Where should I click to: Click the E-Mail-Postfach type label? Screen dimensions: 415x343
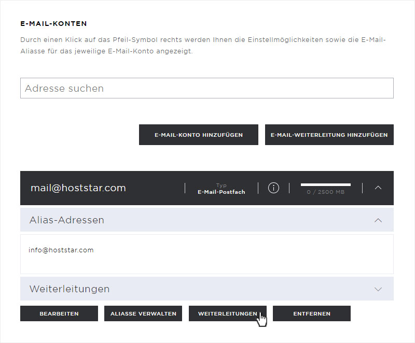[222, 192]
